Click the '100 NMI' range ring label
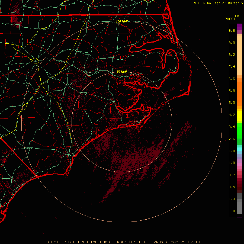The height and width of the screenshot is (244, 244). click(x=122, y=21)
